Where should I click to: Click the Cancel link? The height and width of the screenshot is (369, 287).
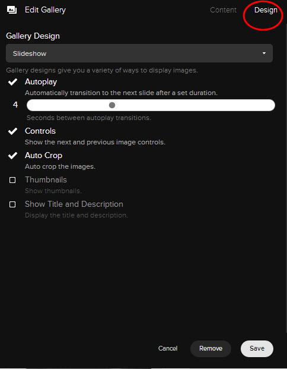[x=168, y=348]
